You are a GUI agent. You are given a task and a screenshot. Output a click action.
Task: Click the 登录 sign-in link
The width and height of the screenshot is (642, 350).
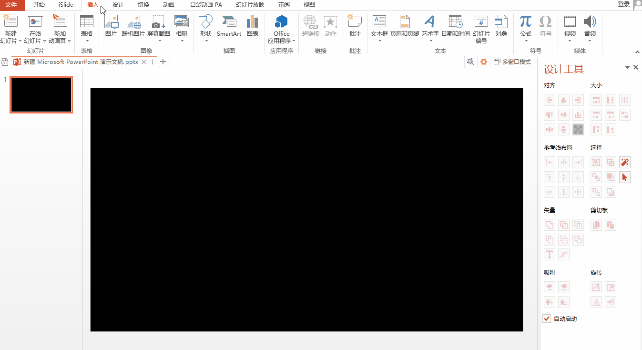click(x=623, y=4)
